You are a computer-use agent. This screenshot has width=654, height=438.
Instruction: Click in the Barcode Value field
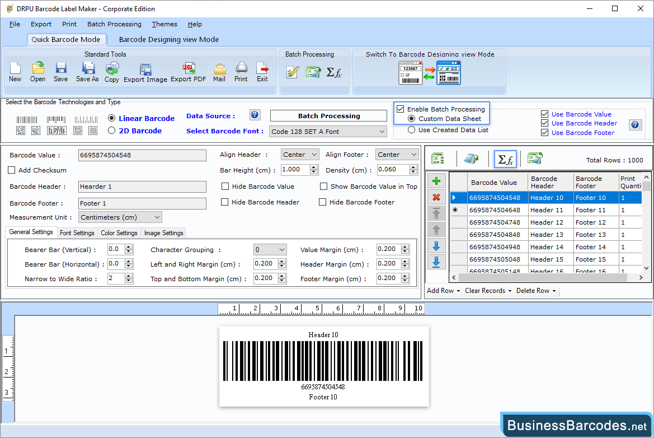click(x=142, y=155)
